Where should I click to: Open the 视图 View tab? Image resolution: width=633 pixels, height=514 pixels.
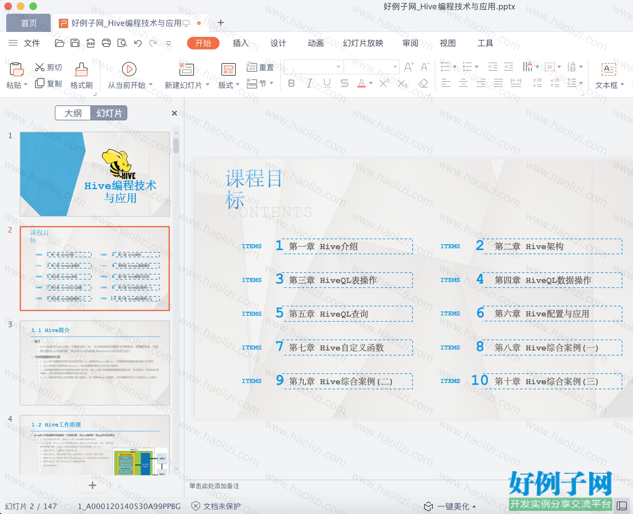point(448,43)
